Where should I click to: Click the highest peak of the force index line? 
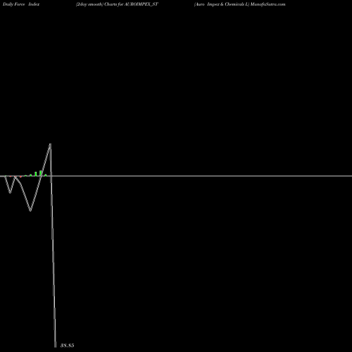[50, 144]
